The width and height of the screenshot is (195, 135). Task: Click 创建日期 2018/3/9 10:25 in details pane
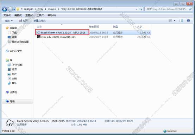119,121
